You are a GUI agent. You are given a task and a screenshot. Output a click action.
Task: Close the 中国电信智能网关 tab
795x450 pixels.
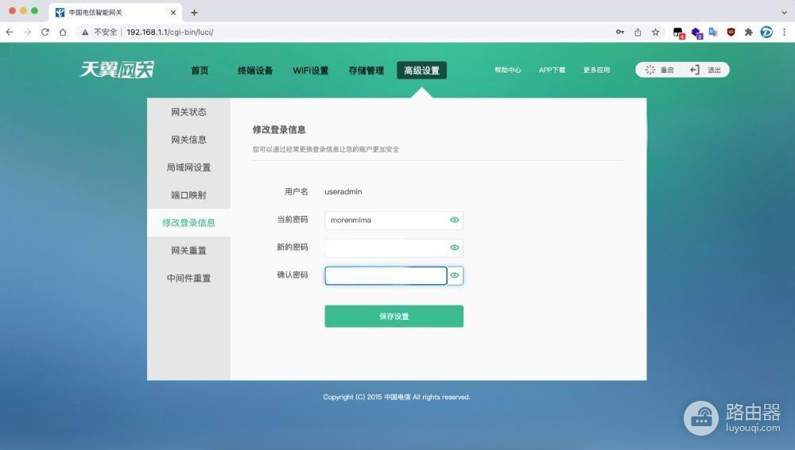[x=173, y=12]
